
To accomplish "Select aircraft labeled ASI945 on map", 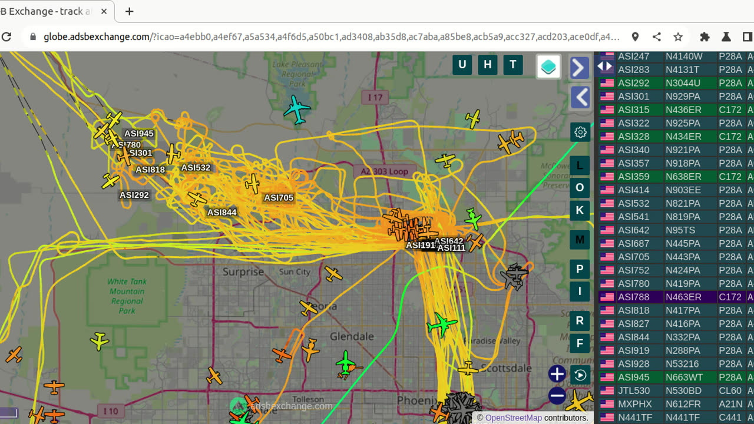I will tap(114, 121).
